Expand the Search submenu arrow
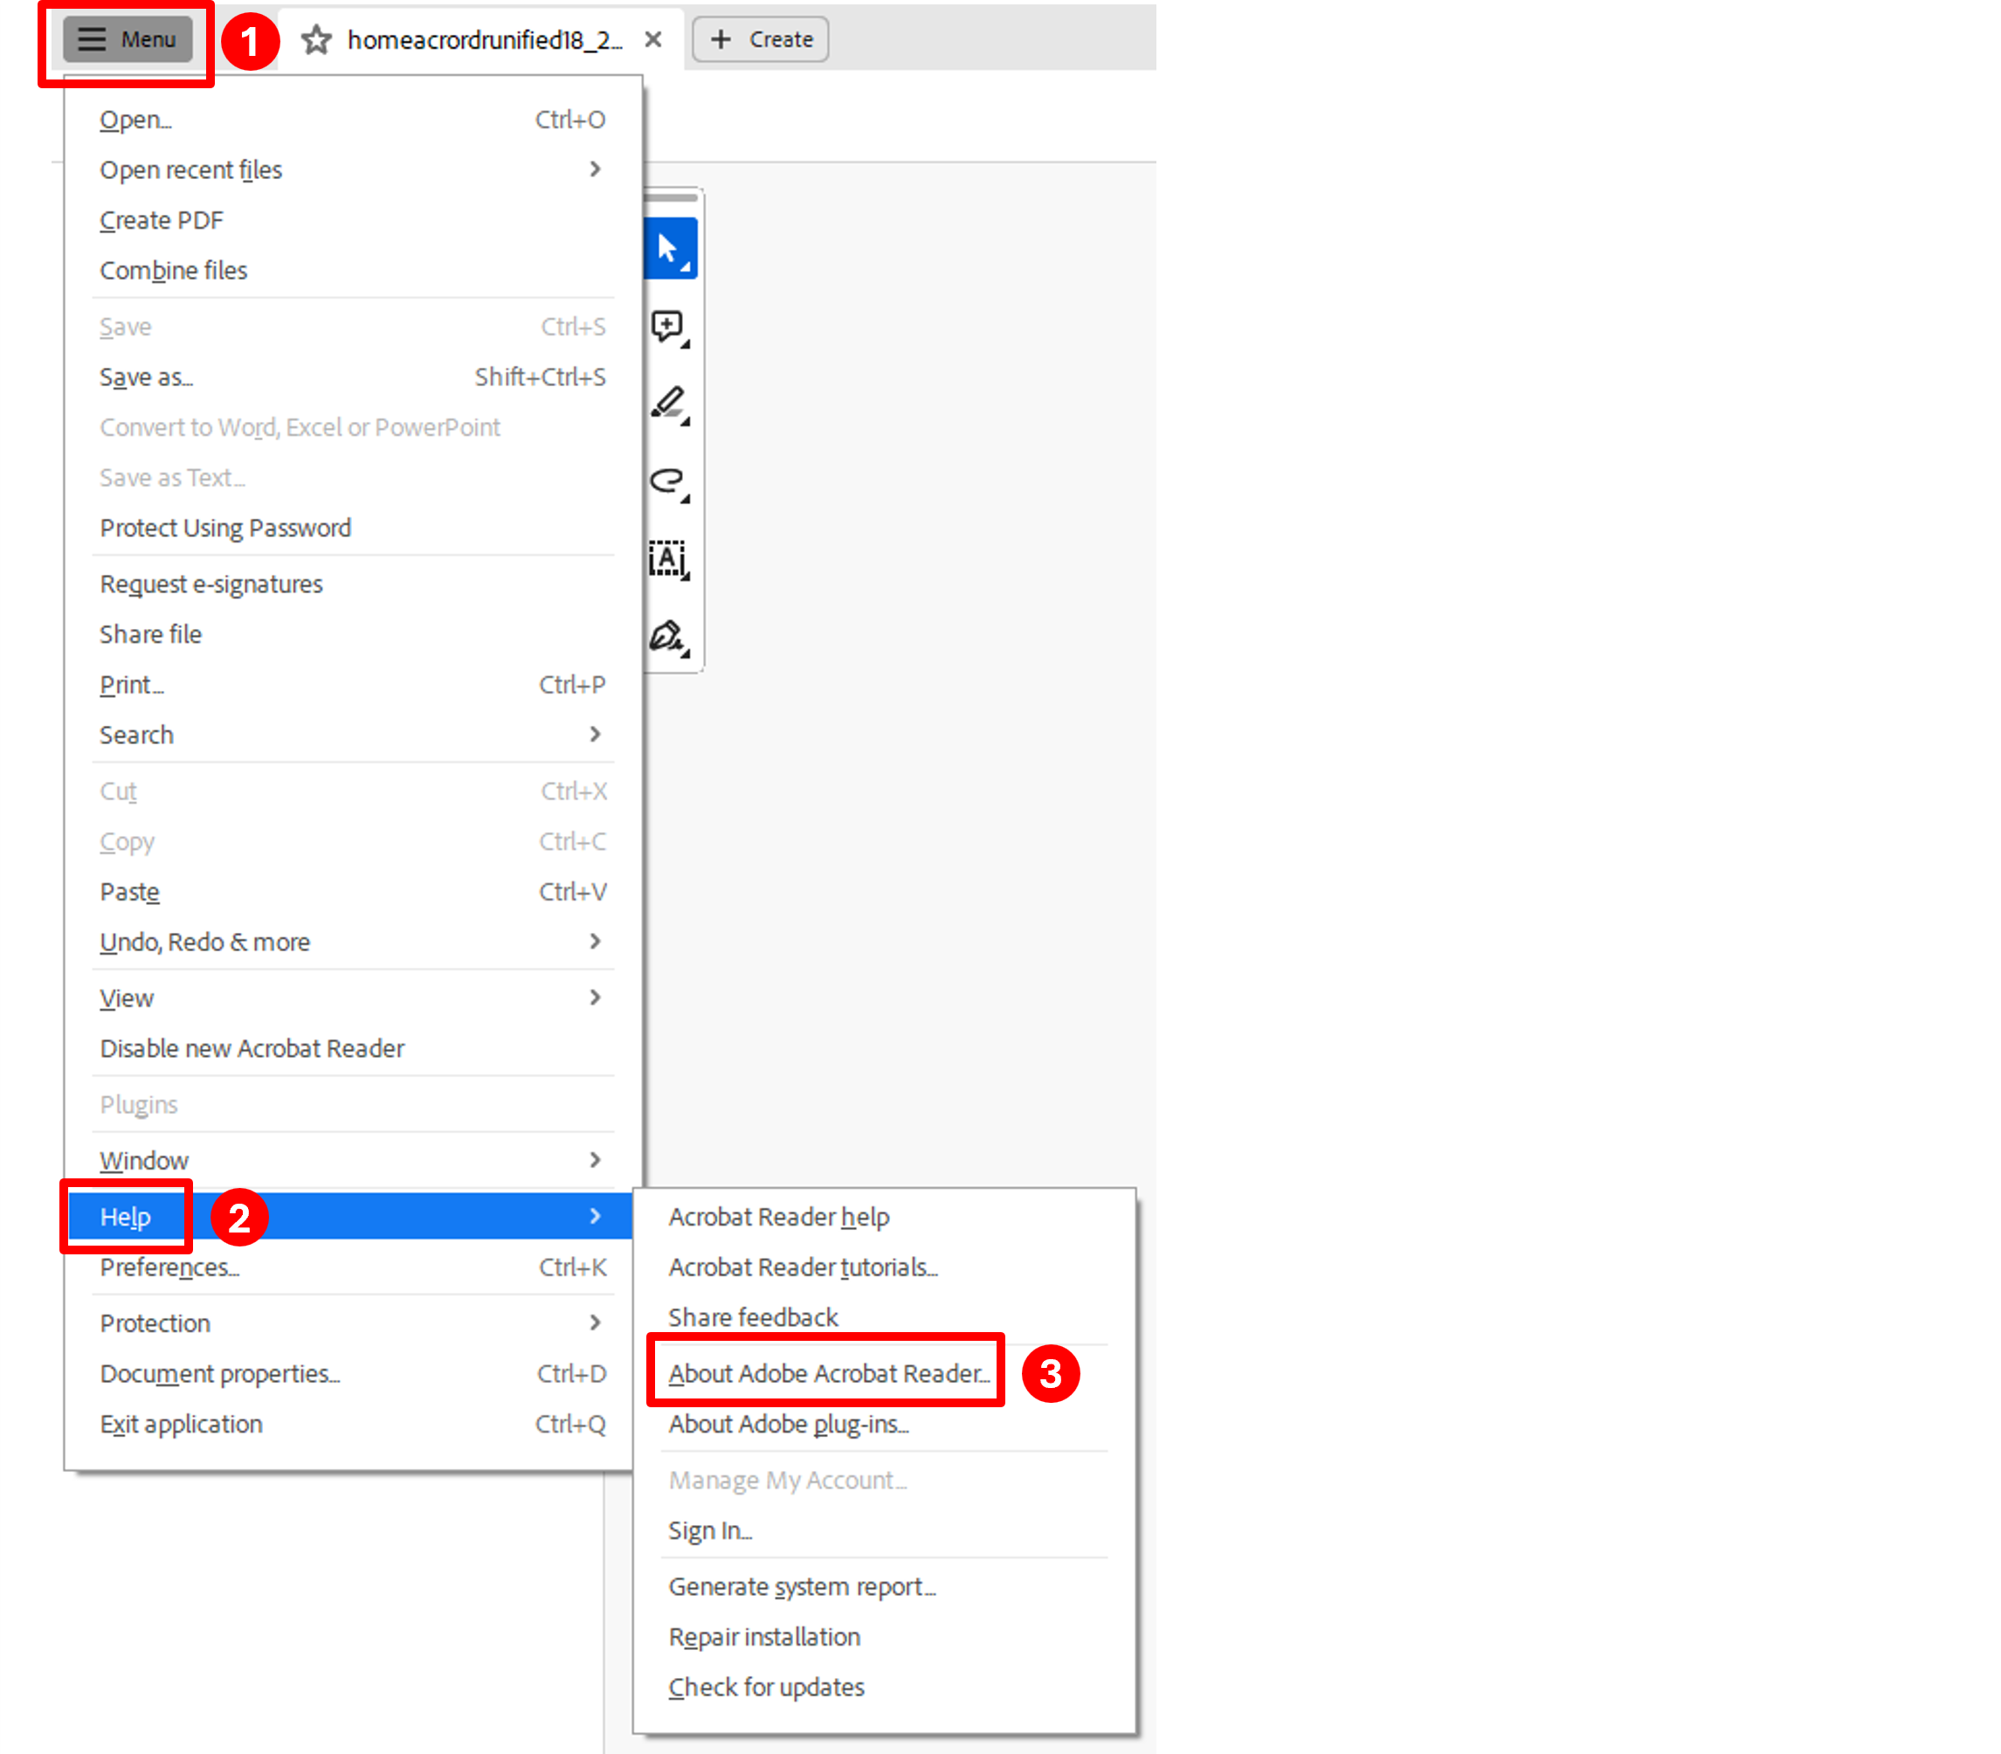Viewport: 2001px width, 1754px height. [x=594, y=735]
